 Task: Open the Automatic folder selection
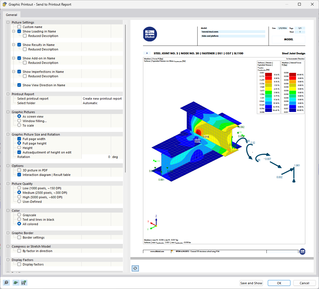tap(102, 103)
